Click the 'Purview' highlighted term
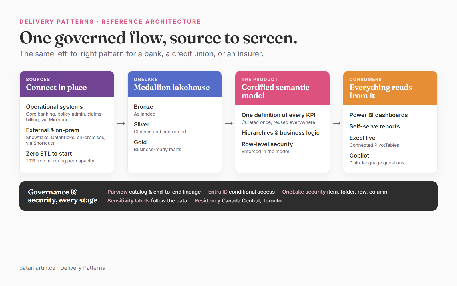 [x=117, y=192]
